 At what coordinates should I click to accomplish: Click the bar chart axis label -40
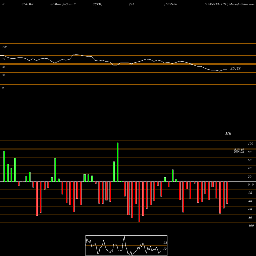[x=250, y=201]
